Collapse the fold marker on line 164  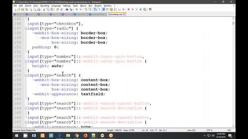pyautogui.click(x=26, y=108)
